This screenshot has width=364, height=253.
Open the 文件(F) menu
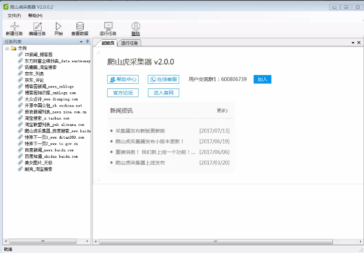pos(14,16)
